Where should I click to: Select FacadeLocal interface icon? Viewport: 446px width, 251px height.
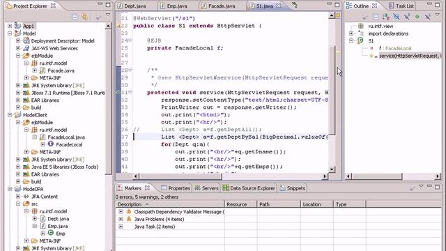click(x=51, y=144)
